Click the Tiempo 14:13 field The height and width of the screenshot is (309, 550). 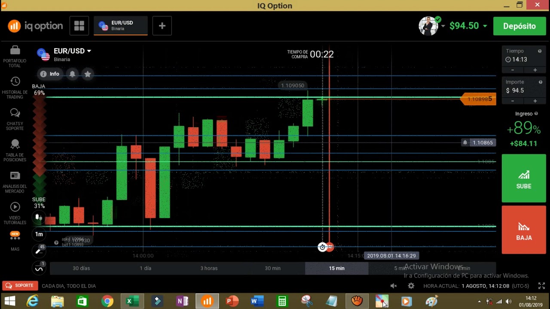(524, 56)
